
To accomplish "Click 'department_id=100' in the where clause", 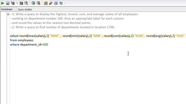I will pos(34,44).
